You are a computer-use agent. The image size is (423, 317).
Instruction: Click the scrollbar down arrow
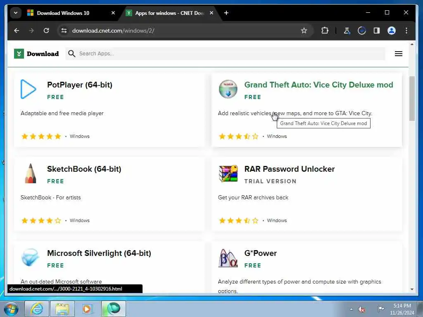(x=412, y=289)
